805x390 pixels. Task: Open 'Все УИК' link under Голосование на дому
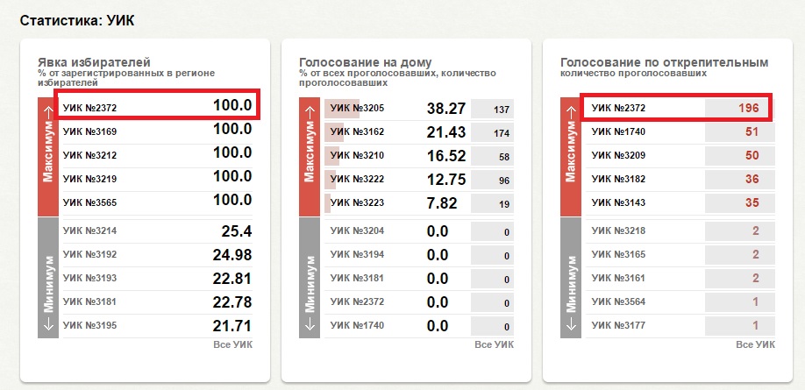coord(495,344)
